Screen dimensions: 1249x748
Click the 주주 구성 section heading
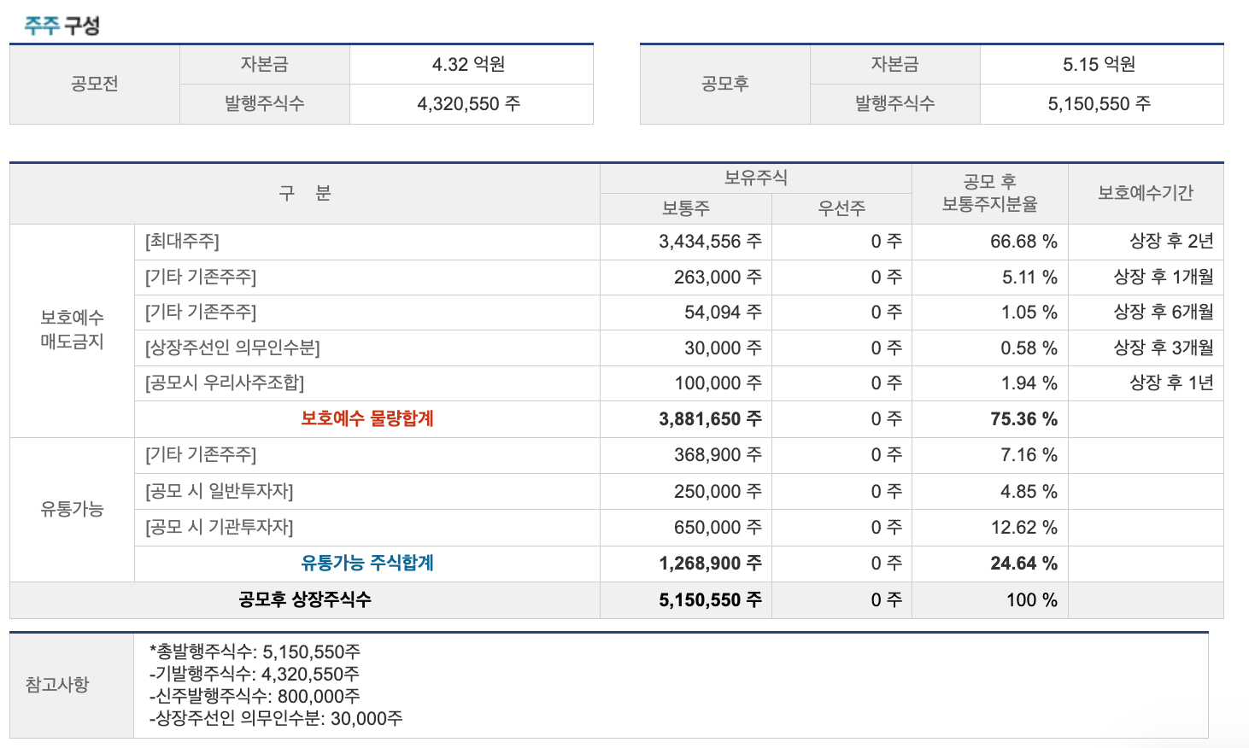[x=62, y=25]
